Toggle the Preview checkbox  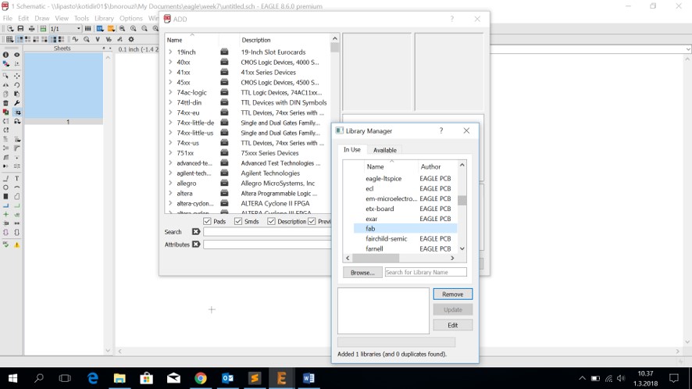point(312,221)
